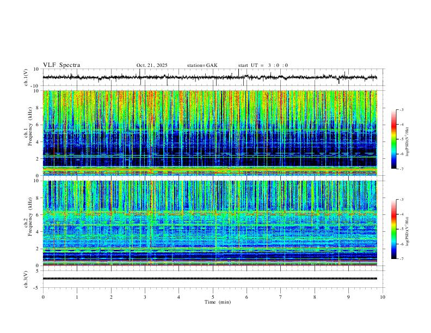Click the "0" tick on the Time axis
Viewport: 431px width, 333px height.
click(x=43, y=297)
